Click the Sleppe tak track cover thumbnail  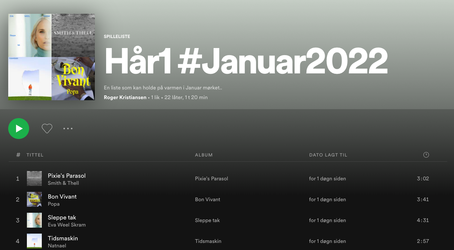[34, 220]
